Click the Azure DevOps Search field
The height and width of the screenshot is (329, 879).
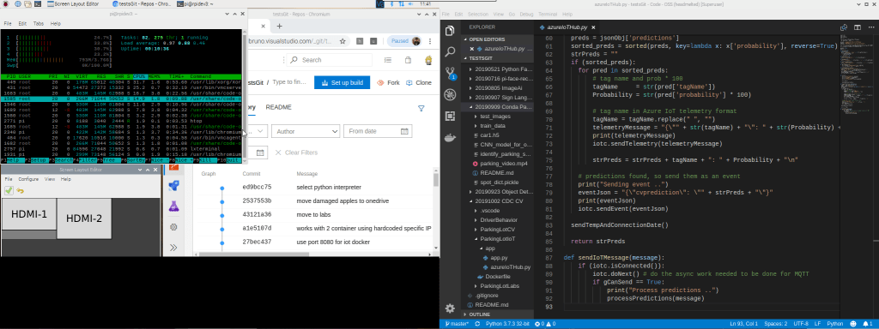(x=330, y=60)
